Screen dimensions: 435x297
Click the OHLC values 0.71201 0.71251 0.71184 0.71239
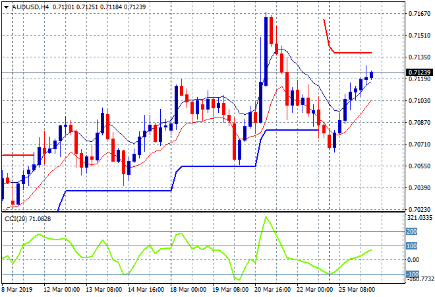(99, 7)
